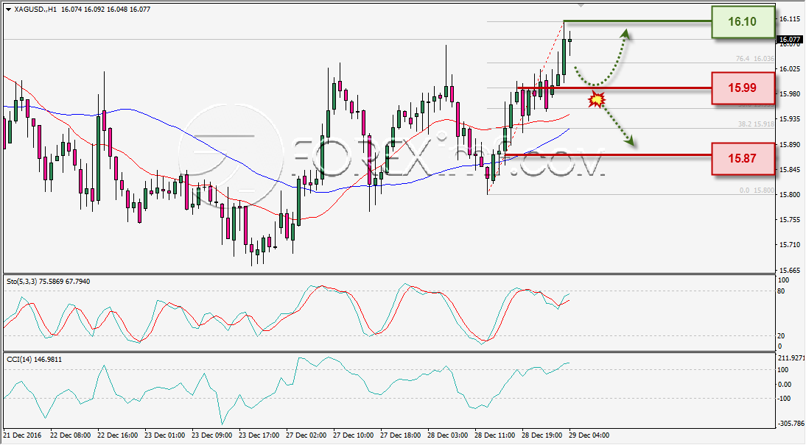Click the 27 Dec 02:00 time label
Image resolution: width=806 pixels, height=445 pixels.
tap(306, 435)
